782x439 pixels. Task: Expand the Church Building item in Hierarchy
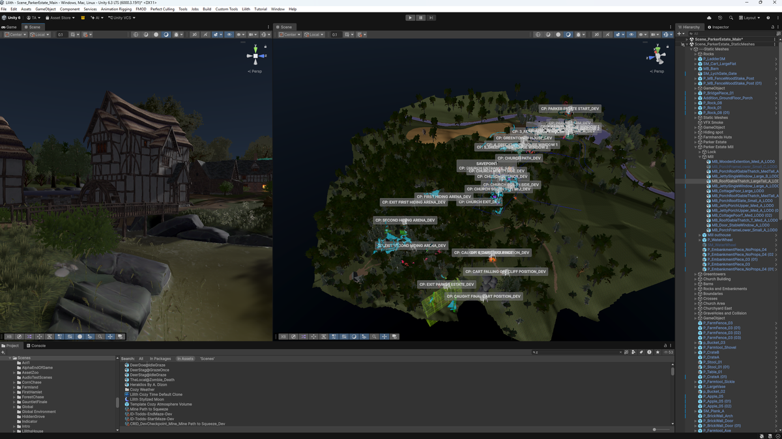696,279
